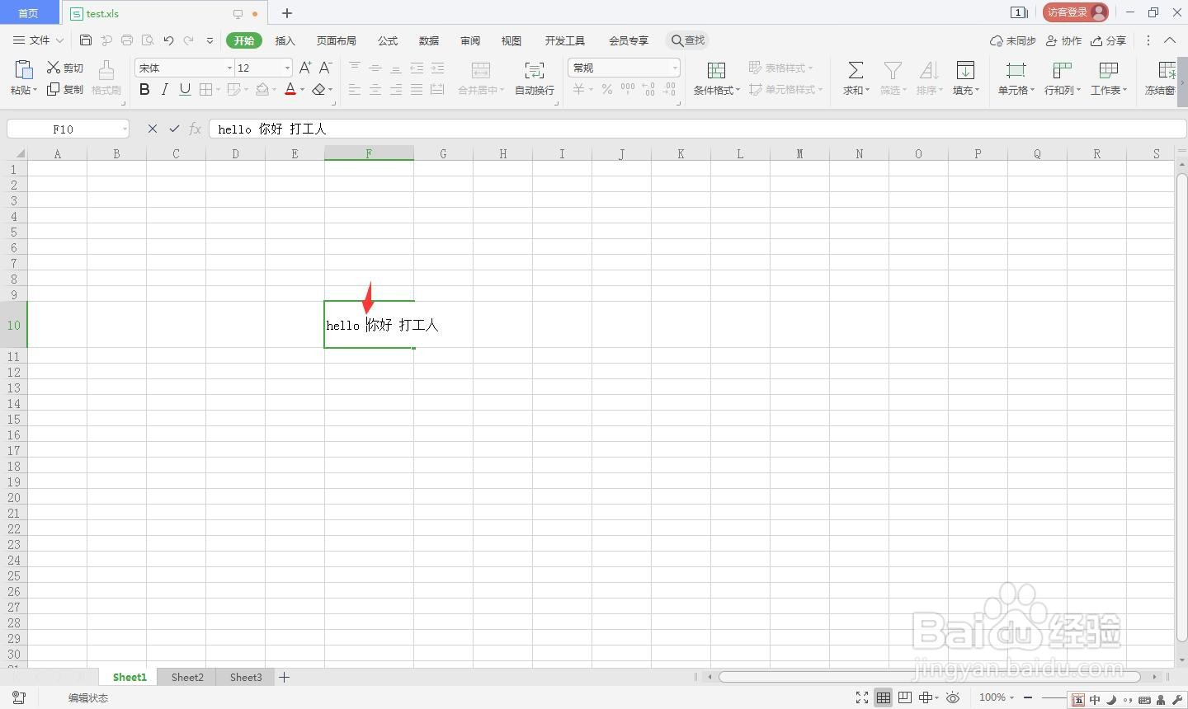Open the 公式 Formulas tab
The width and height of the screenshot is (1188, 709).
coord(388,40)
